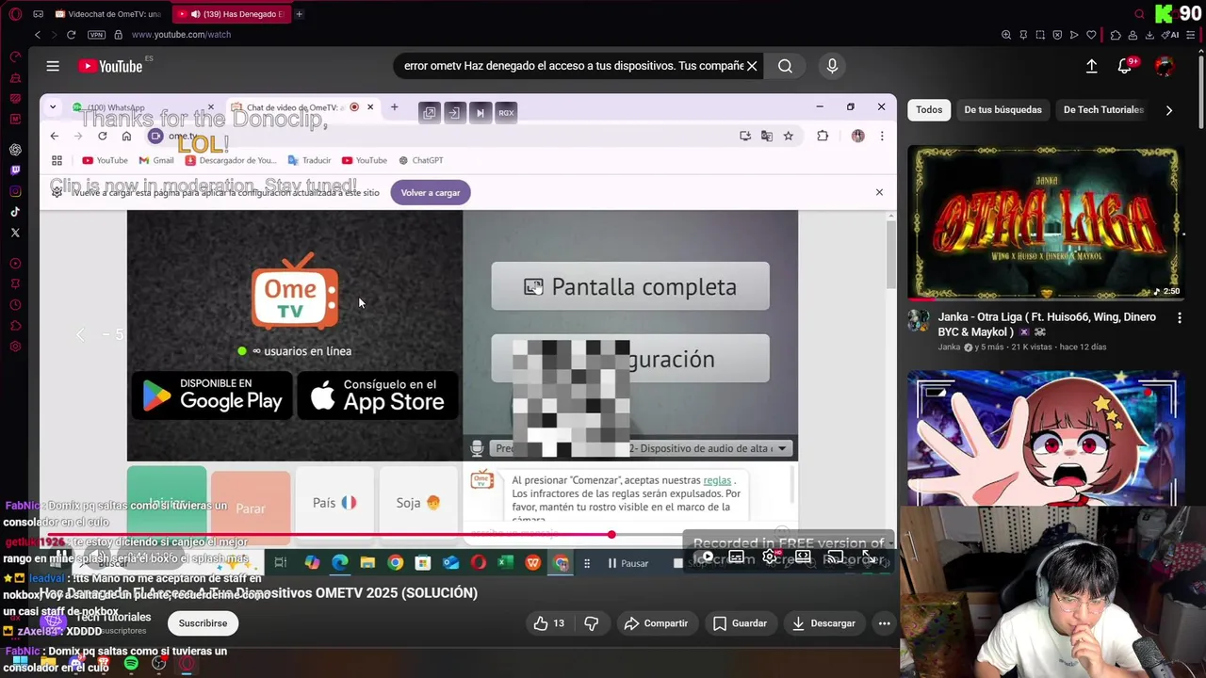Click the 'Janka - Otra Liga' video title
This screenshot has width=1206, height=678.
pos(1047,324)
